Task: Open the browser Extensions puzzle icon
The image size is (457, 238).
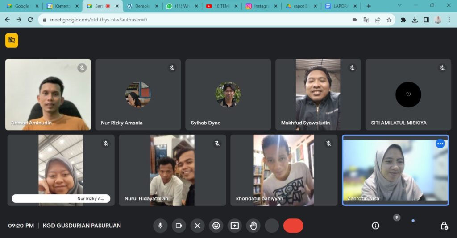Action: point(403,20)
